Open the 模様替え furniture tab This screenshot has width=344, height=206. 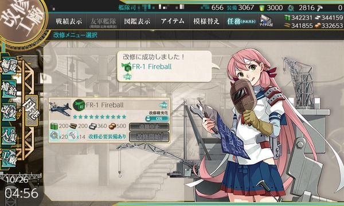pos(206,21)
